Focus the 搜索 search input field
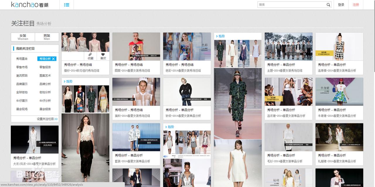375x187 pixels. click(x=292, y=5)
